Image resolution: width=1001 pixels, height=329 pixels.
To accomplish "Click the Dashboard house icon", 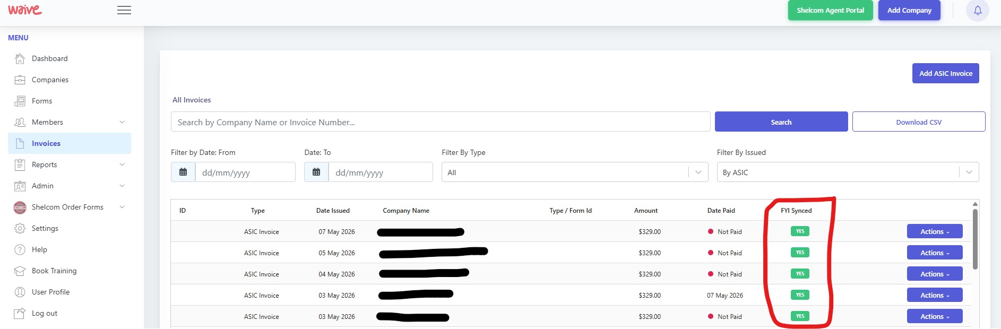I will tap(20, 58).
